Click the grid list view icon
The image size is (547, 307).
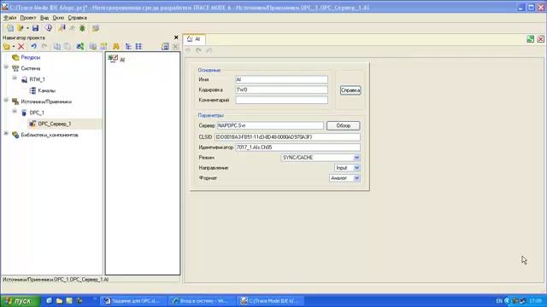(x=138, y=46)
